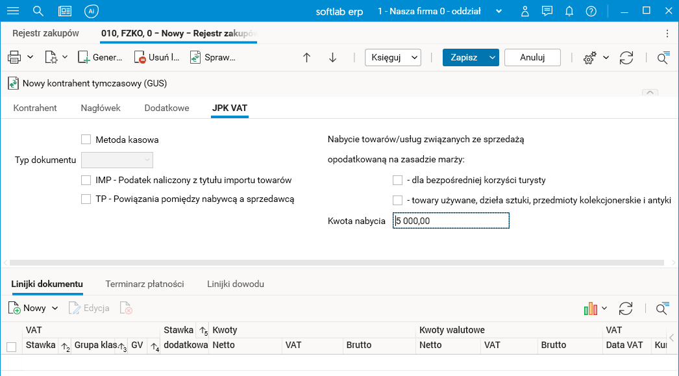The image size is (679, 376).
Task: Check IMP import towarów tax option
Action: click(86, 180)
